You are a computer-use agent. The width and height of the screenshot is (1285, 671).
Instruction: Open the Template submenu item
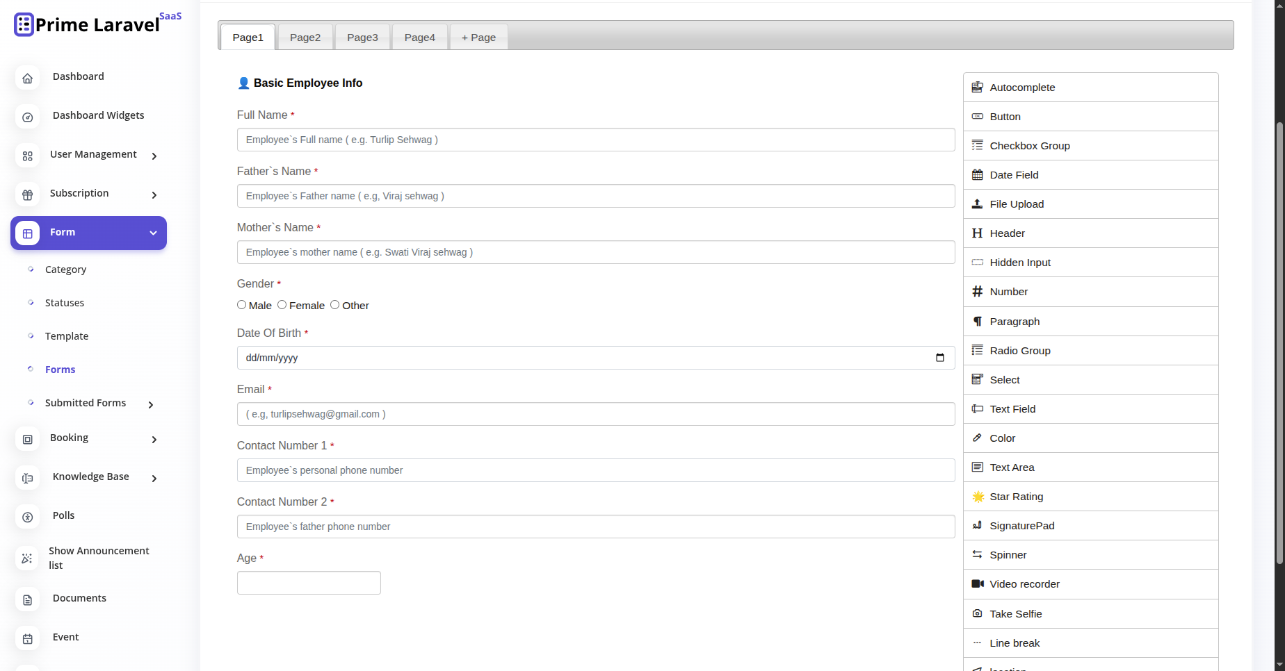pyautogui.click(x=67, y=336)
